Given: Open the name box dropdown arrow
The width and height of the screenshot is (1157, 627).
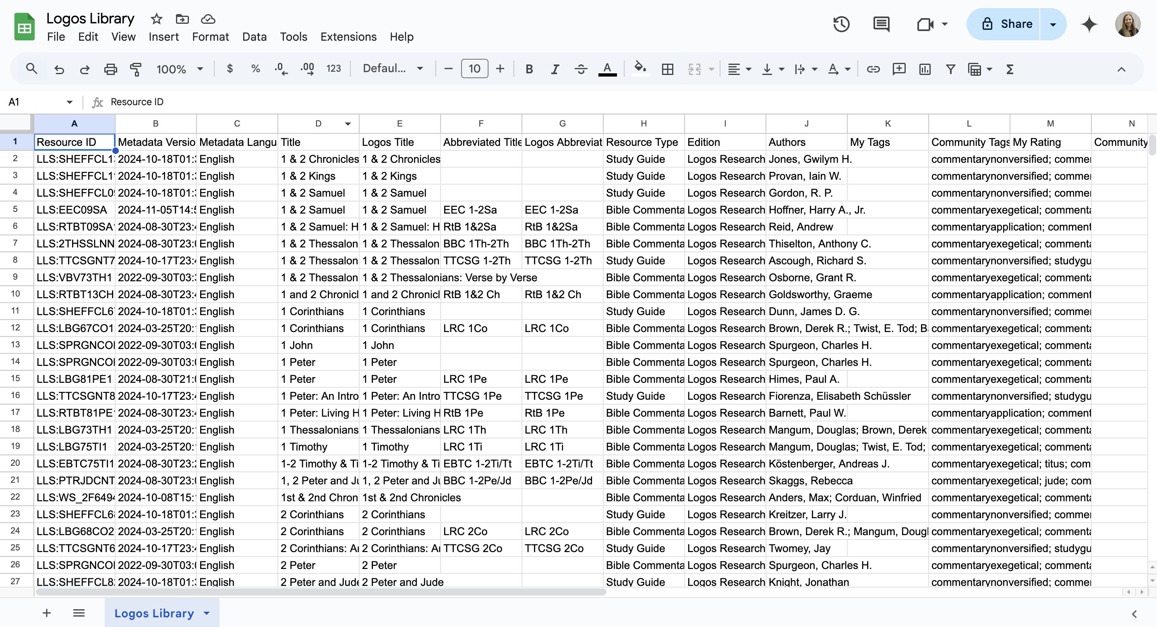Looking at the screenshot, I should 69,102.
